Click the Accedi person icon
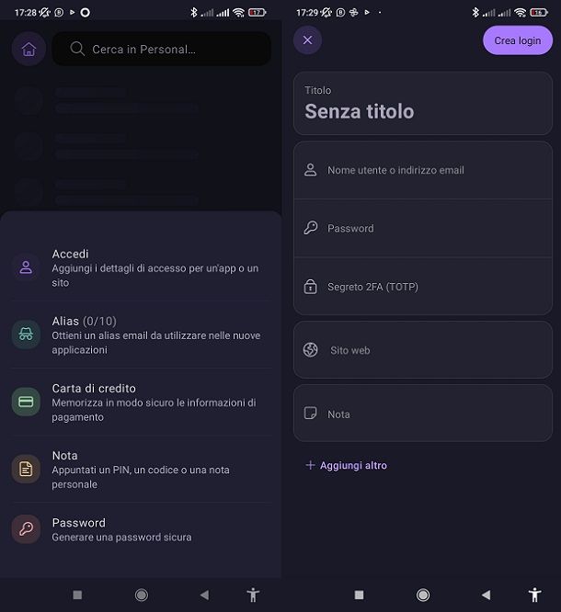 tap(26, 267)
